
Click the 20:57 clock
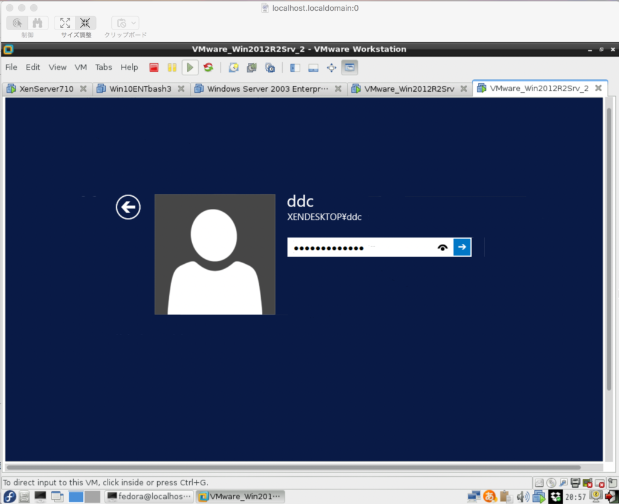[575, 497]
